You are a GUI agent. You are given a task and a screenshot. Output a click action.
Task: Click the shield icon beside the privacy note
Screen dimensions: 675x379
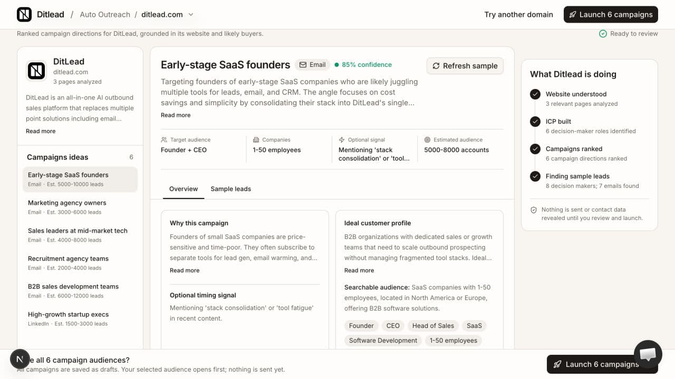534,210
